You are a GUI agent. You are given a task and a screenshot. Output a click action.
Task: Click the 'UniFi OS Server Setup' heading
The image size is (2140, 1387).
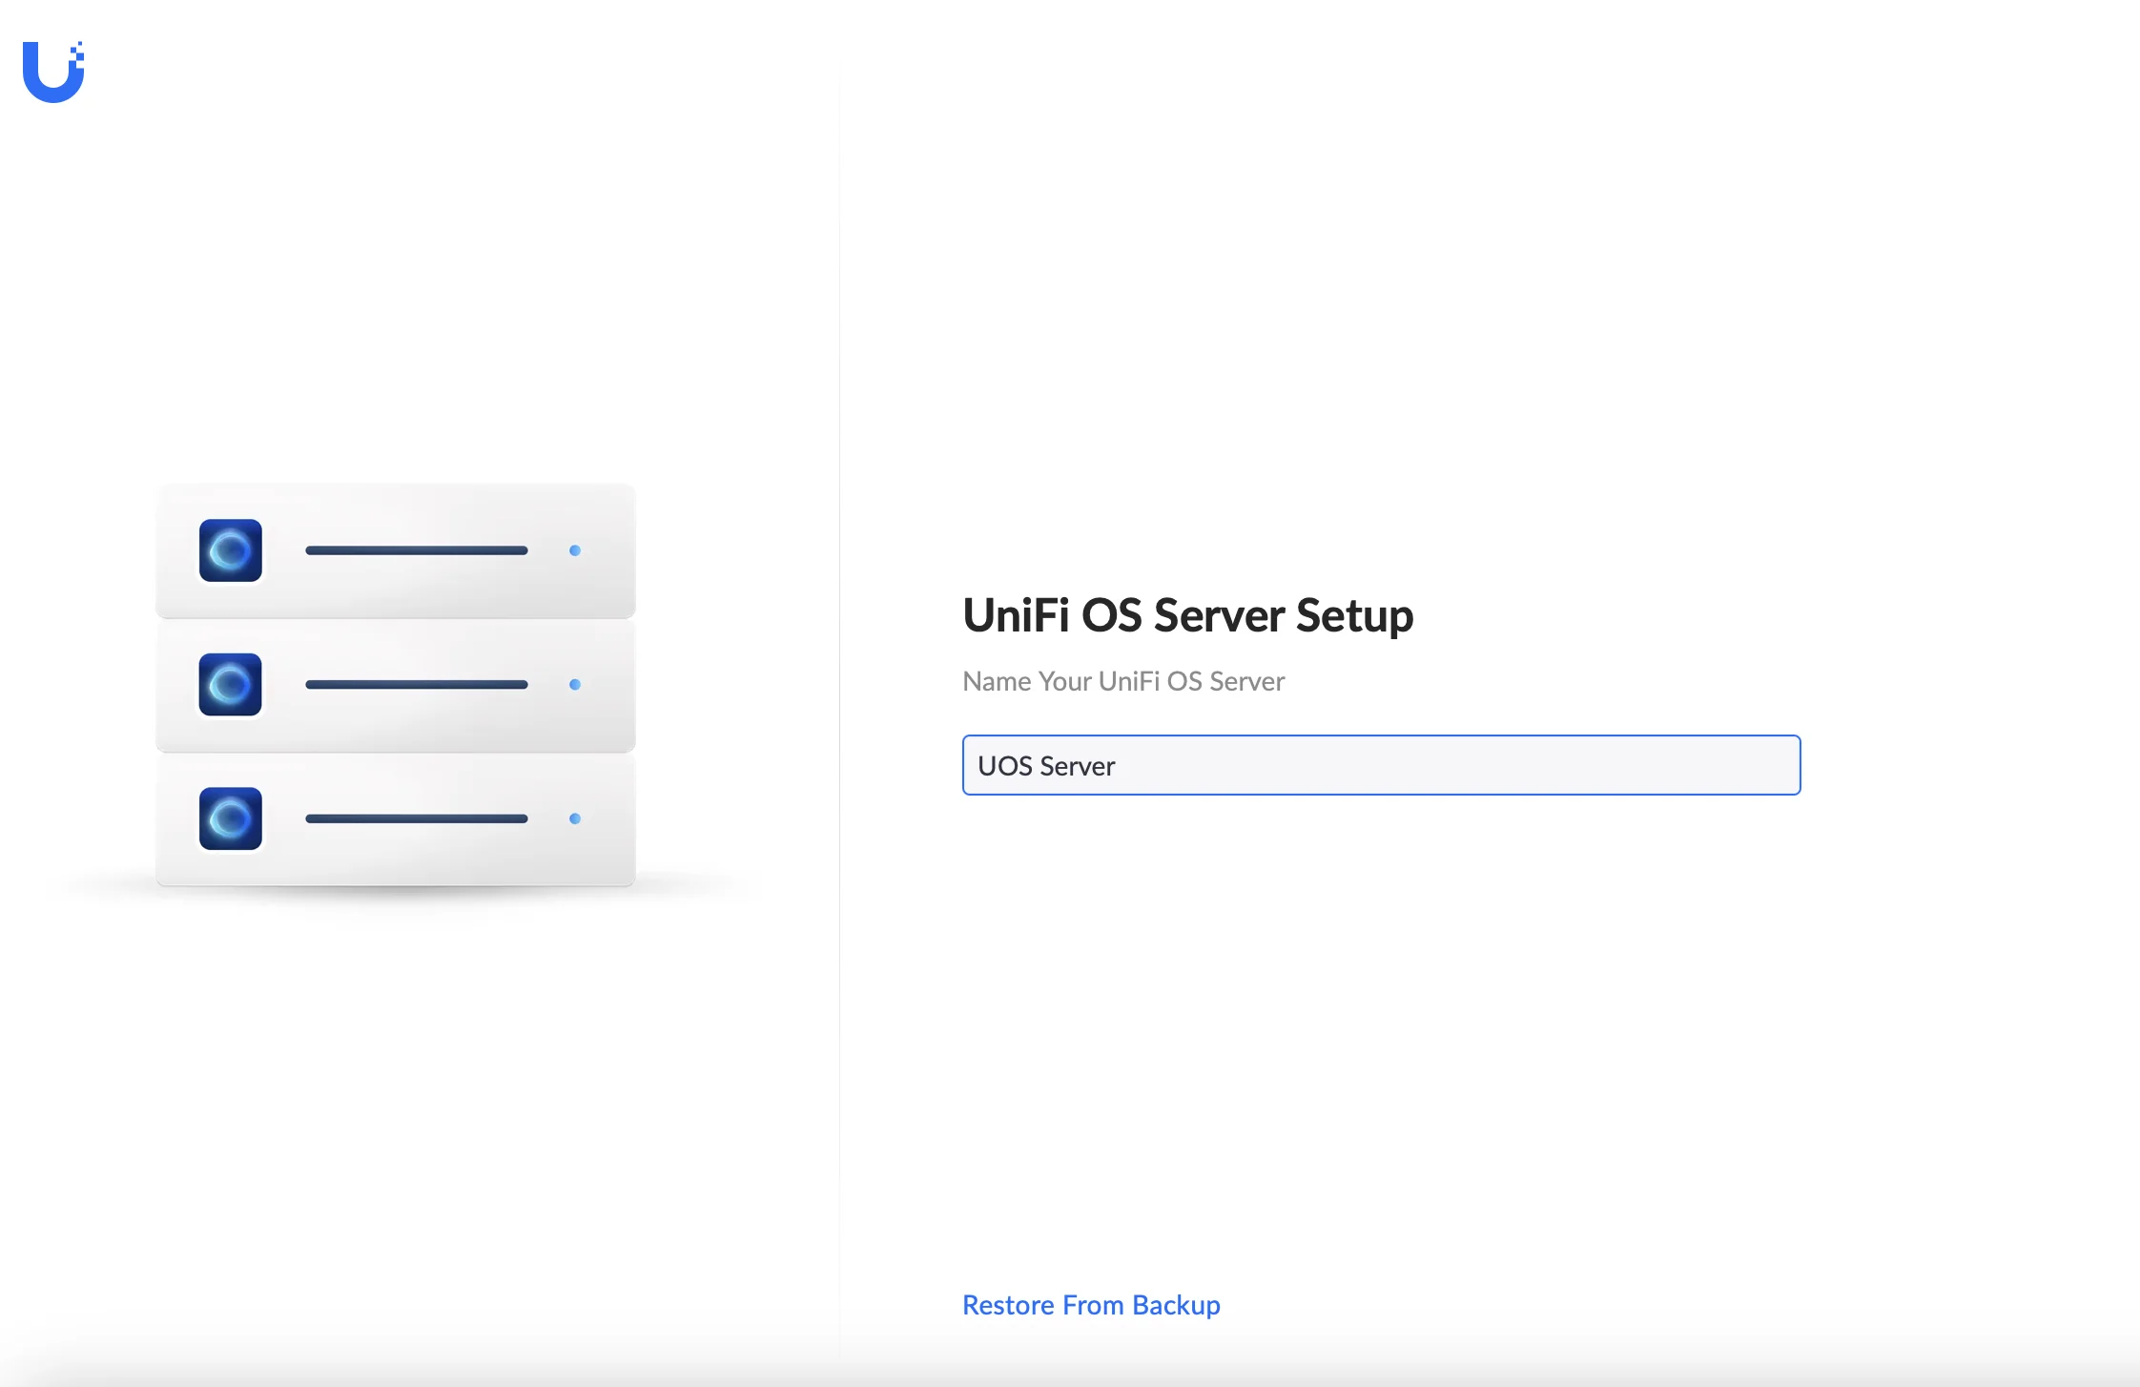[1187, 615]
